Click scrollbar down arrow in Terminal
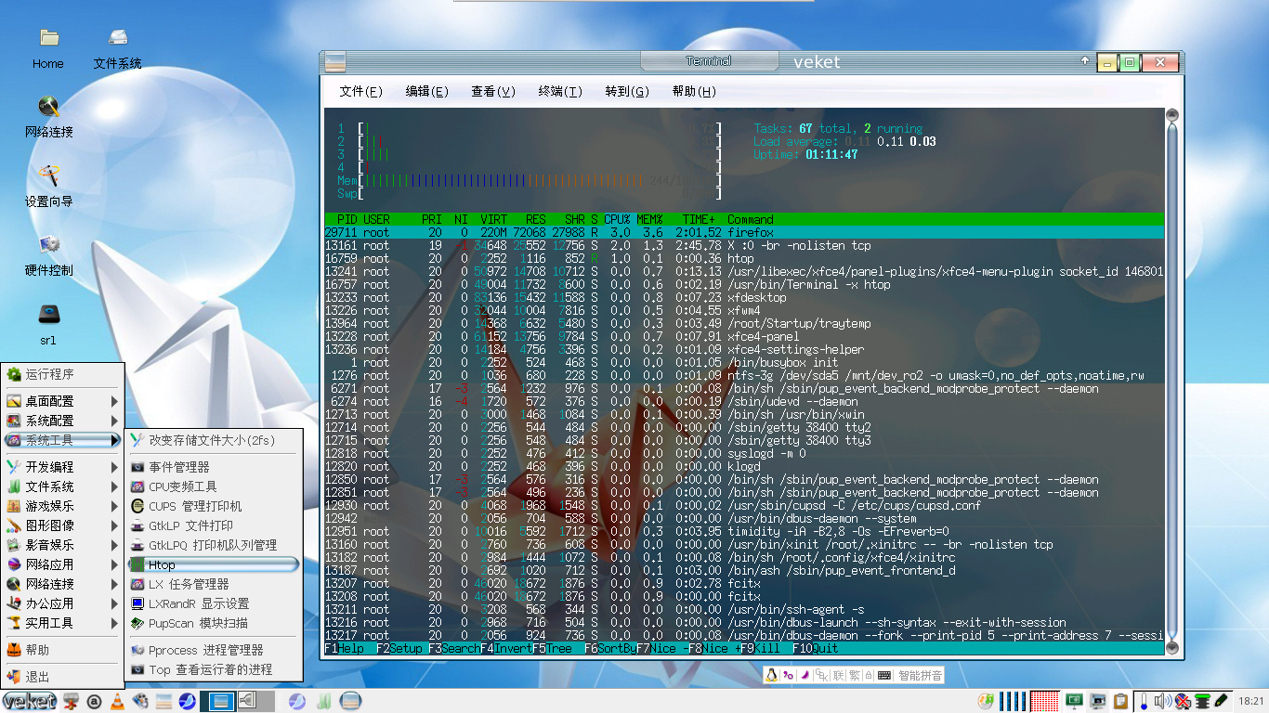This screenshot has height=713, width=1269. click(x=1172, y=647)
